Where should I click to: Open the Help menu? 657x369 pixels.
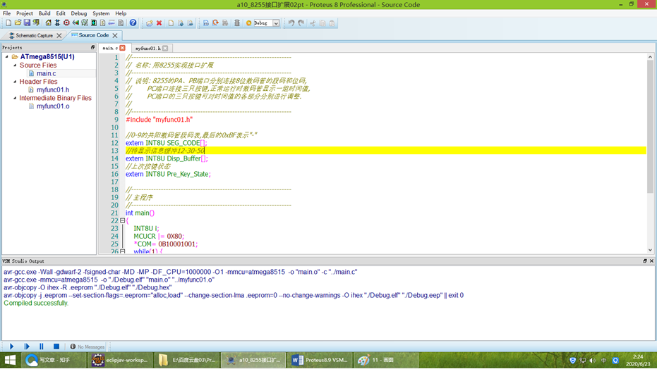click(x=121, y=13)
